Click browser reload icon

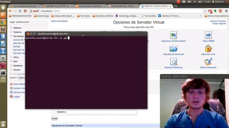pos(20,11)
